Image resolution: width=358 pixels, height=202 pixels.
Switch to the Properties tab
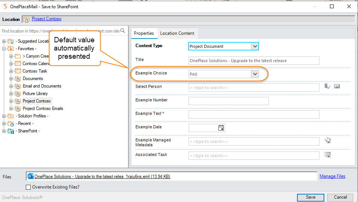coord(144,33)
